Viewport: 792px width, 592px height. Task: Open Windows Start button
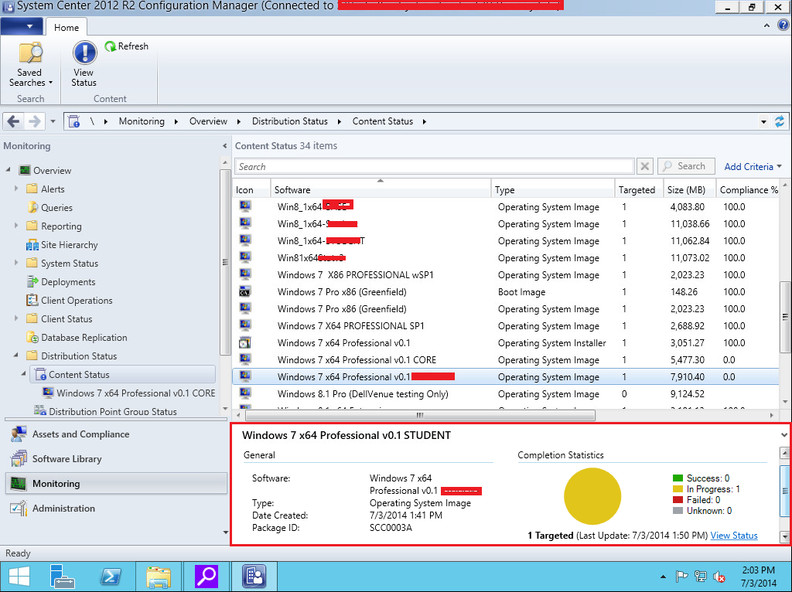pyautogui.click(x=19, y=576)
